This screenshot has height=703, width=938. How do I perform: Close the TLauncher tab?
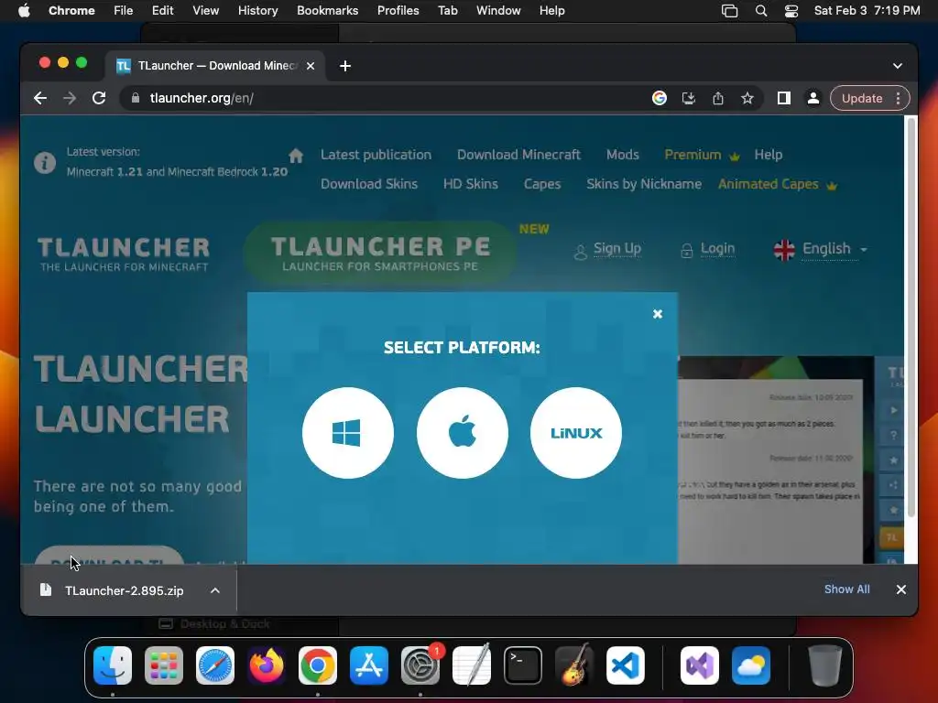pos(311,66)
